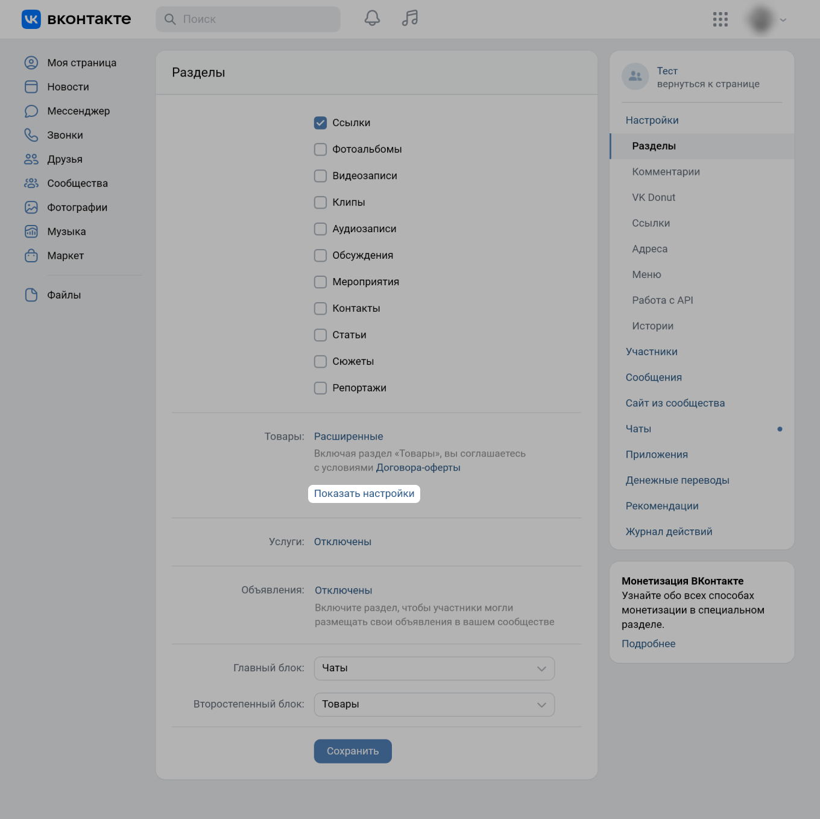Image resolution: width=820 pixels, height=819 pixels.
Task: Click the Calls phone icon in sidebar
Action: point(31,135)
